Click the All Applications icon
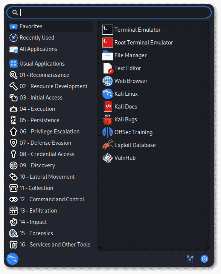This screenshot has width=221, height=274. tap(14, 49)
